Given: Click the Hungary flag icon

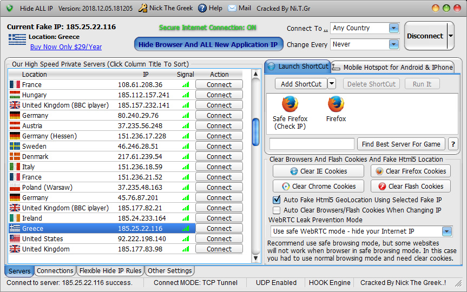Looking at the screenshot, I should tap(15, 95).
